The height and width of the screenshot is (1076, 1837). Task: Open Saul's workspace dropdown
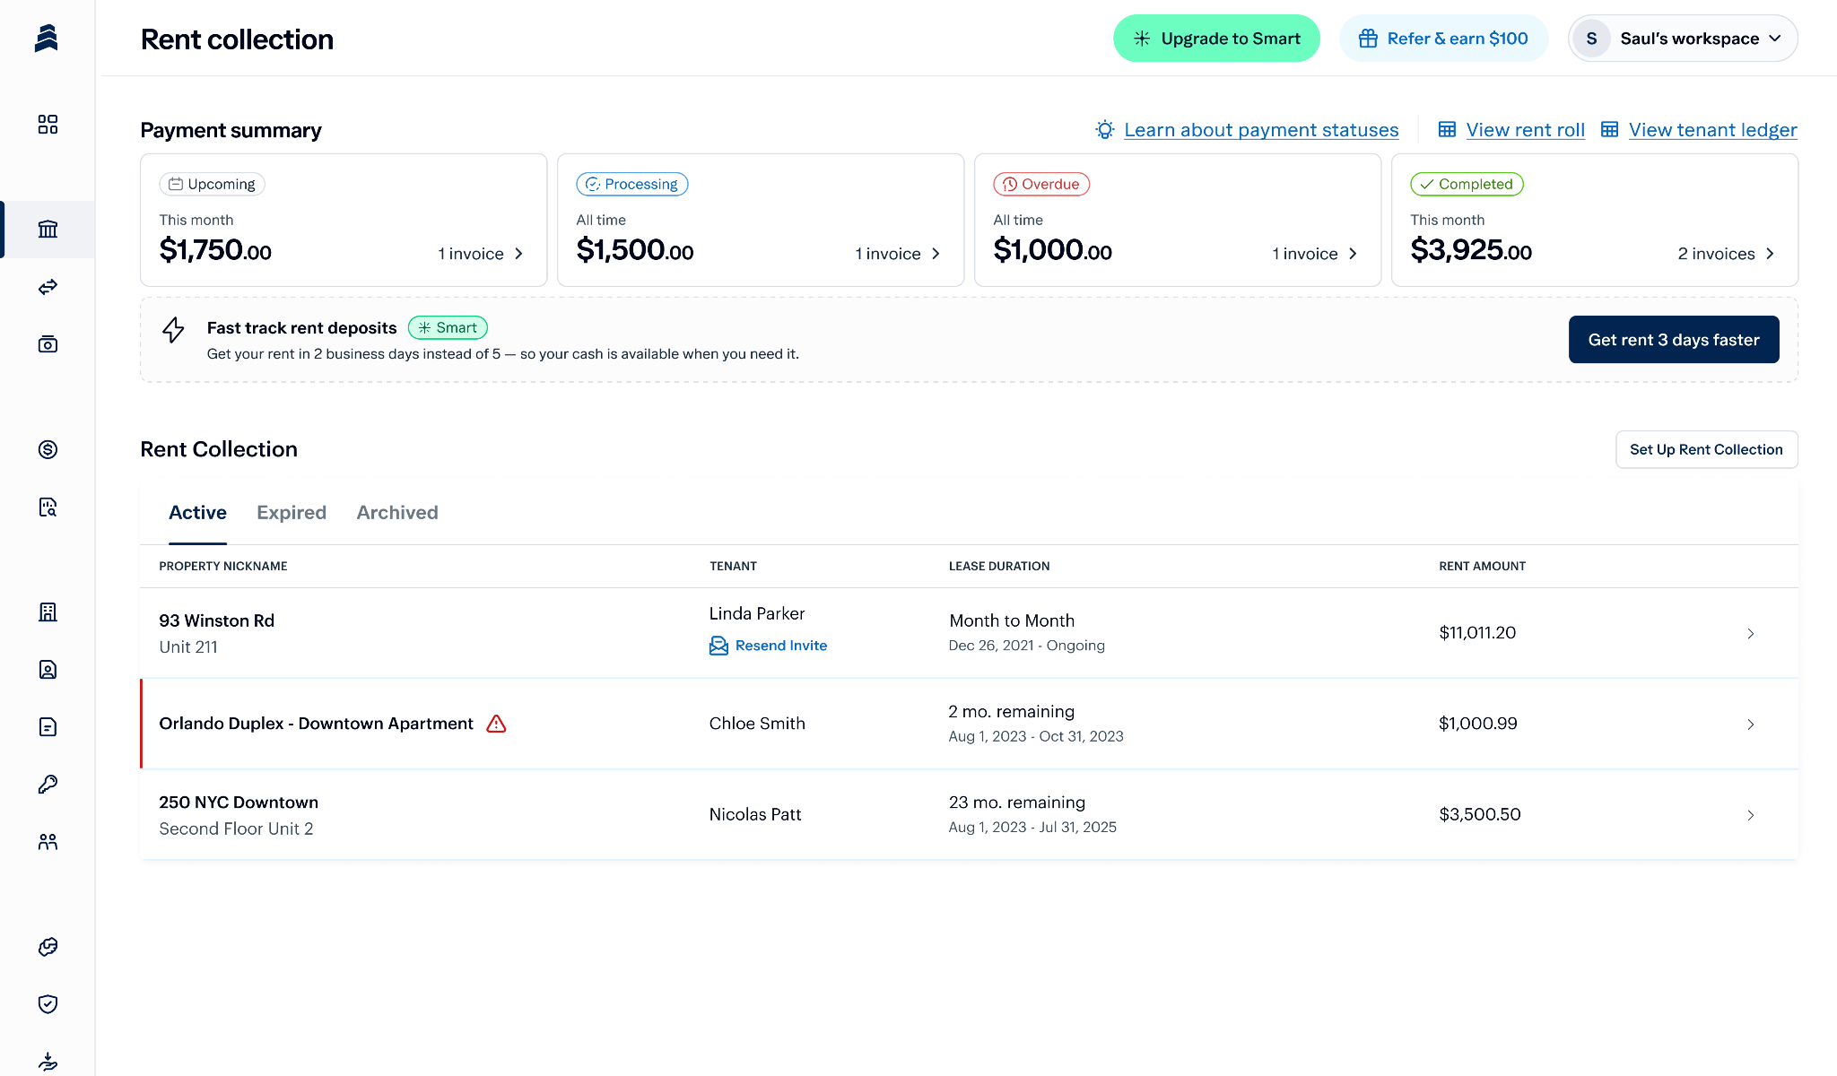tap(1683, 39)
